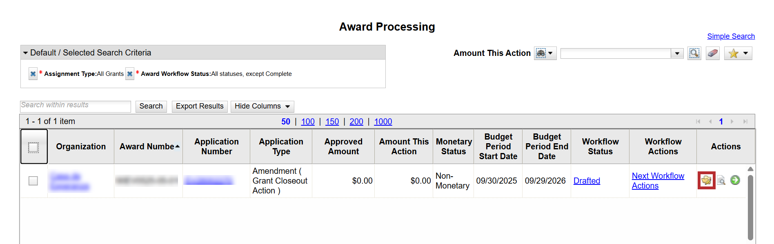Check the award row checkbox
Screen dimensions: 774x244
click(x=33, y=181)
